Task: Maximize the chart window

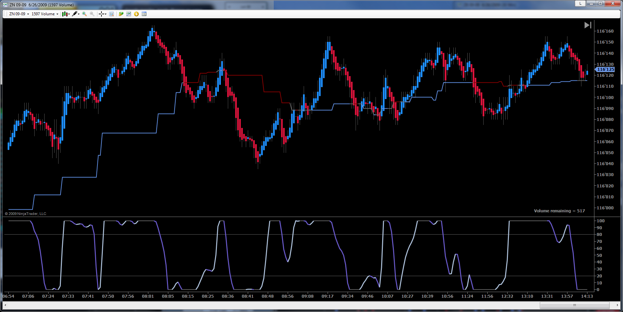Action: (x=600, y=4)
